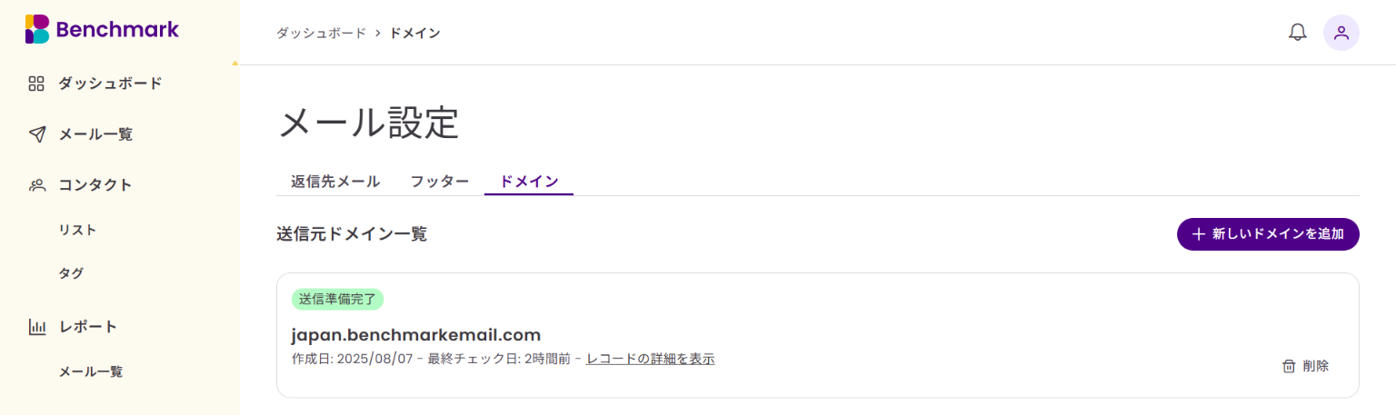This screenshot has width=1396, height=415.
Task: Click the コンタクト people icon
Action: [36, 185]
